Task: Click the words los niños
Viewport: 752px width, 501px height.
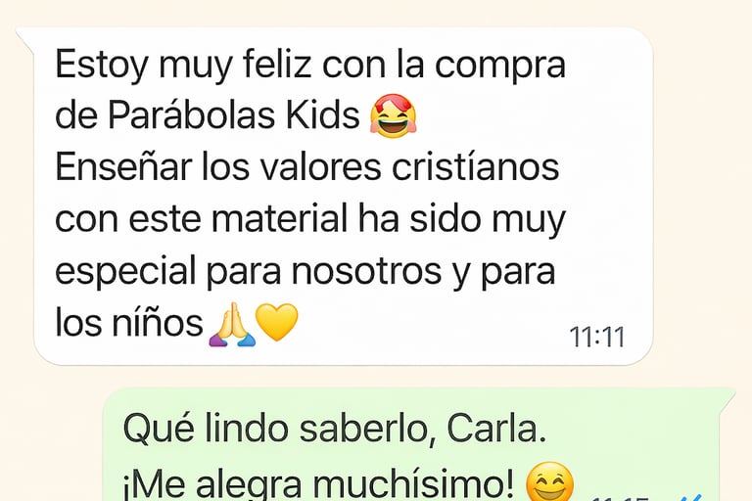Action: (x=129, y=323)
